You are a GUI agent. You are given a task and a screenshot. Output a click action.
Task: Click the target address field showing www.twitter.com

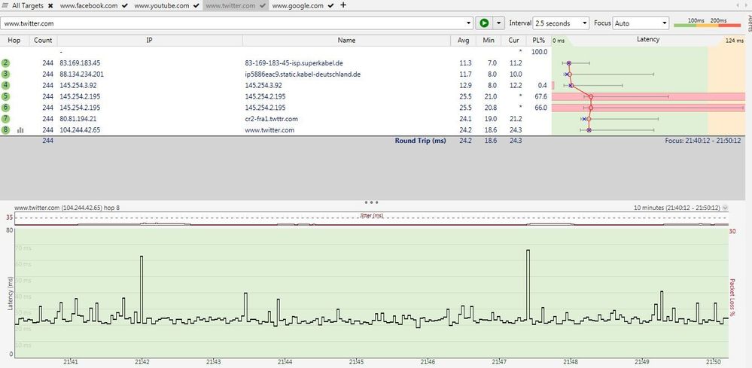click(x=233, y=23)
